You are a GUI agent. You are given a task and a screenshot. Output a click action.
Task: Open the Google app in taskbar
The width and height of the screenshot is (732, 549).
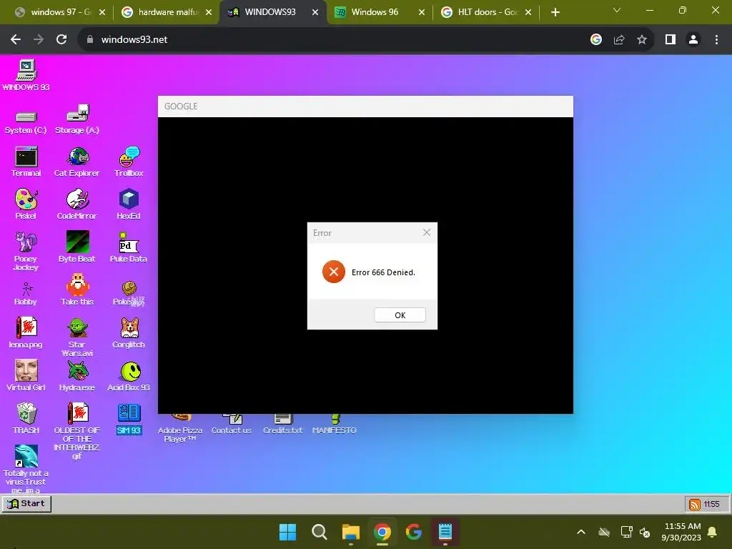(414, 532)
